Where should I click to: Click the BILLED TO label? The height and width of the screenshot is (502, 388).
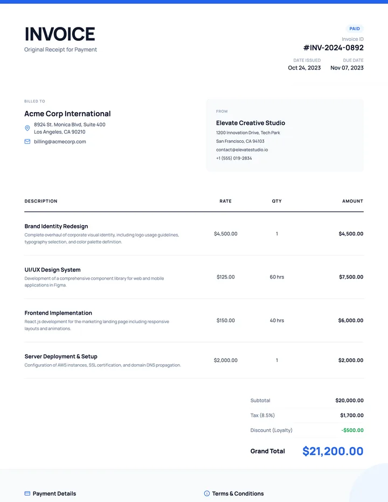coord(34,101)
